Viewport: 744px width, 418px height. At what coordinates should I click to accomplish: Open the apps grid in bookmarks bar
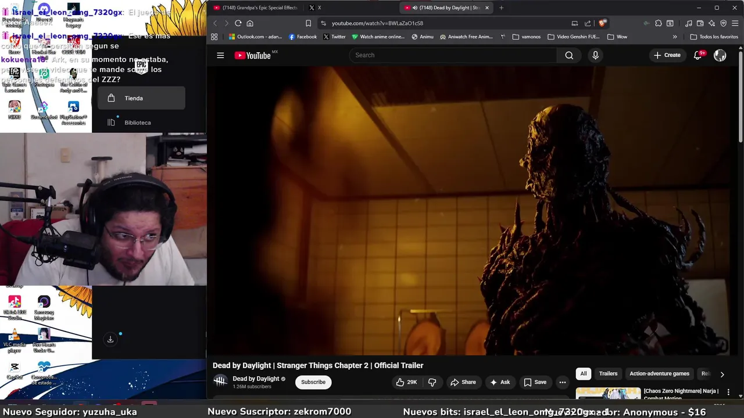[x=214, y=37]
